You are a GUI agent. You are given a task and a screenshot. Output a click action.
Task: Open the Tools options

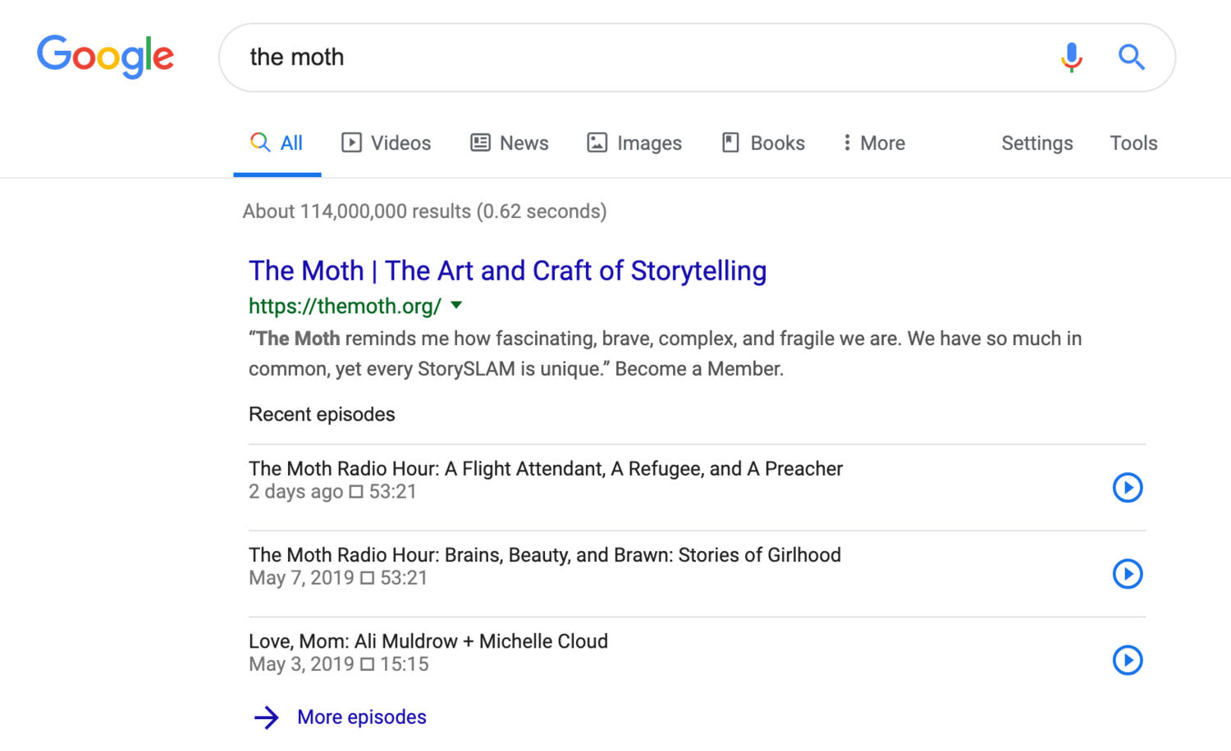pos(1133,143)
